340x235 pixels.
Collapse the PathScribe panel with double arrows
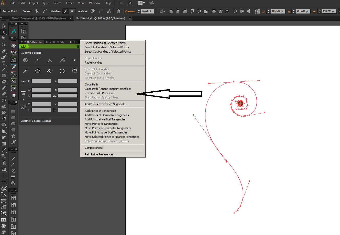[71, 42]
